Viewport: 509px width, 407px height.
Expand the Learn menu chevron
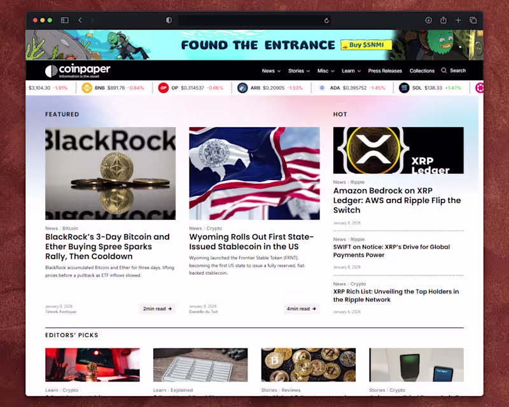tap(359, 71)
